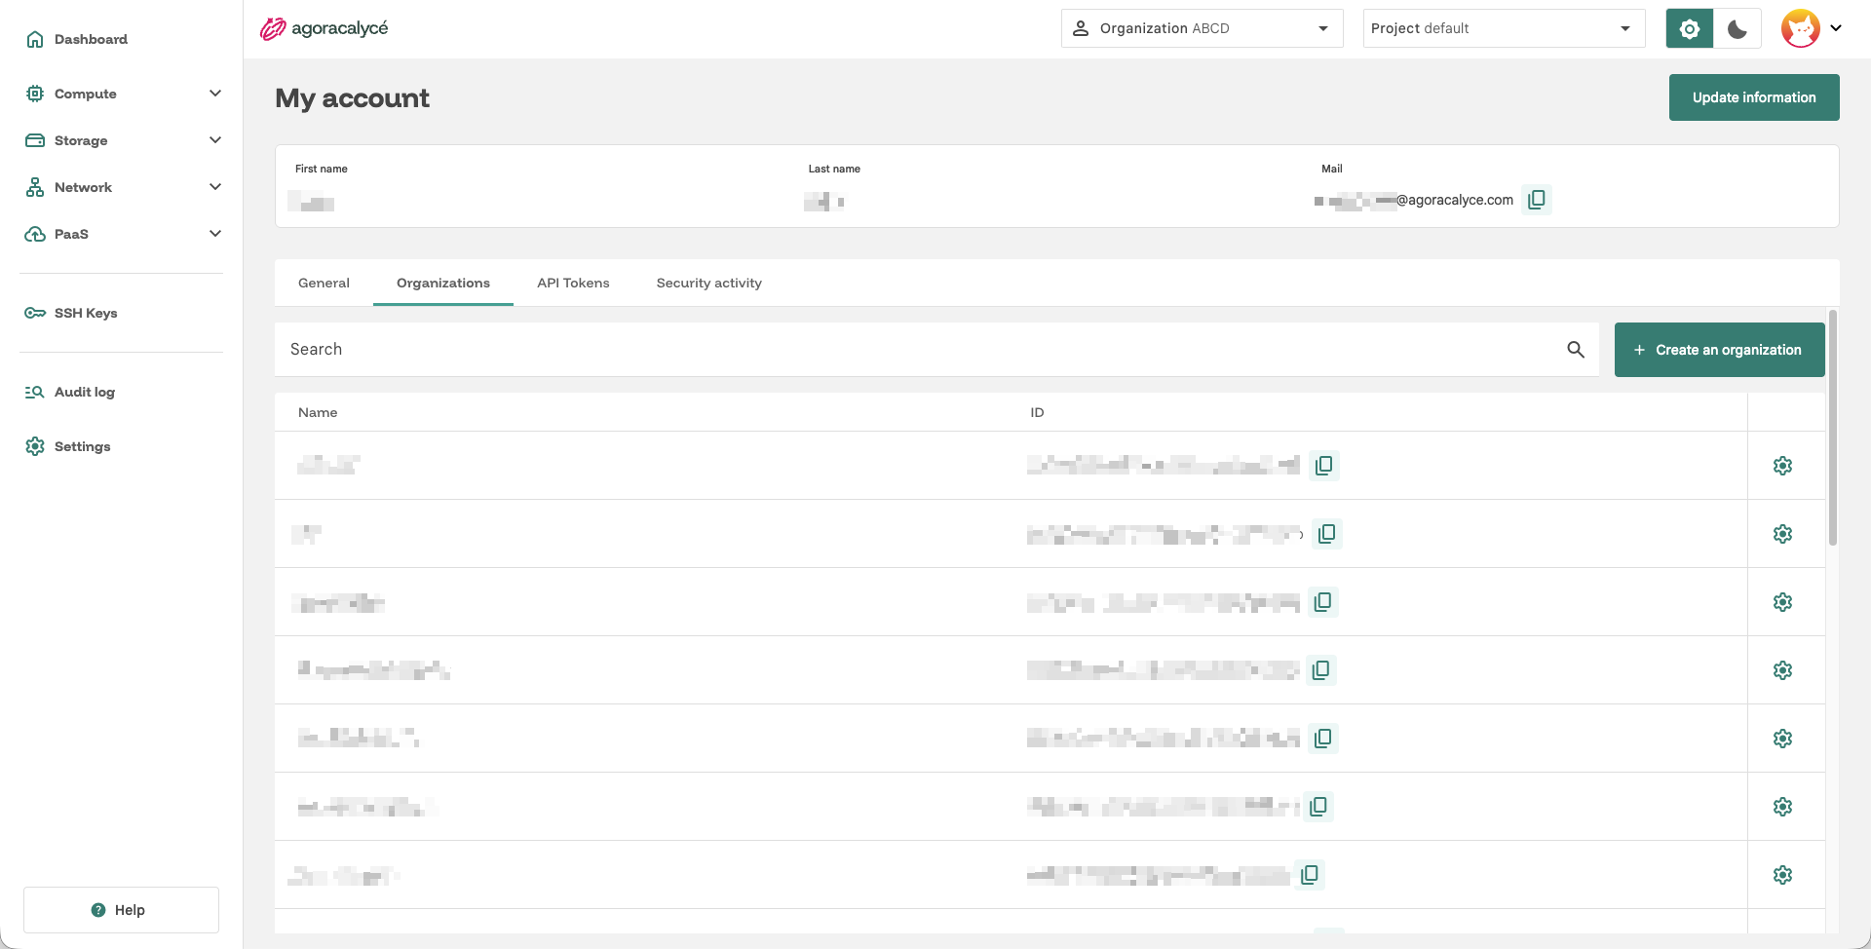Open Settings in the left sidebar
The width and height of the screenshot is (1871, 949).
click(68, 446)
